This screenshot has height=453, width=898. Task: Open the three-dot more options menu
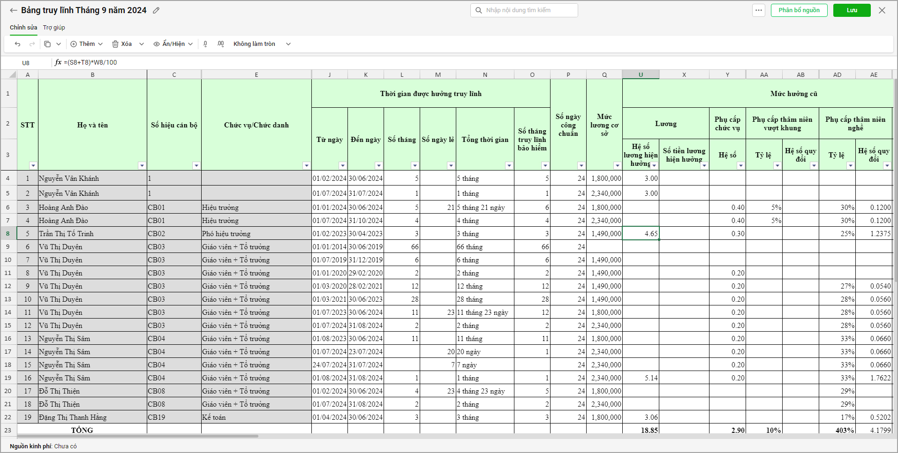(x=758, y=10)
